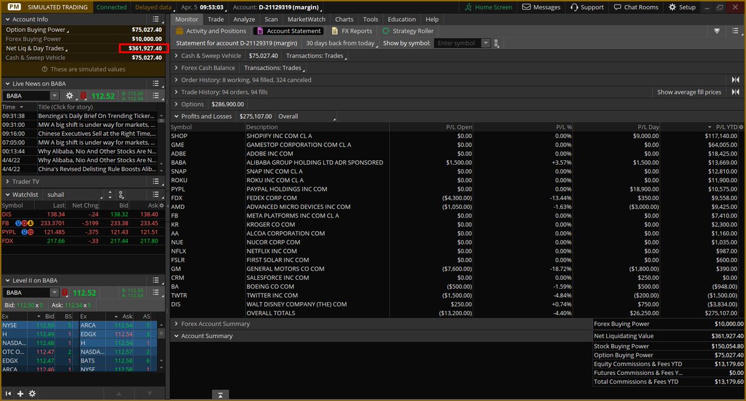Click the Live News settings gear icon
This screenshot has height=401, width=746.
[x=70, y=96]
